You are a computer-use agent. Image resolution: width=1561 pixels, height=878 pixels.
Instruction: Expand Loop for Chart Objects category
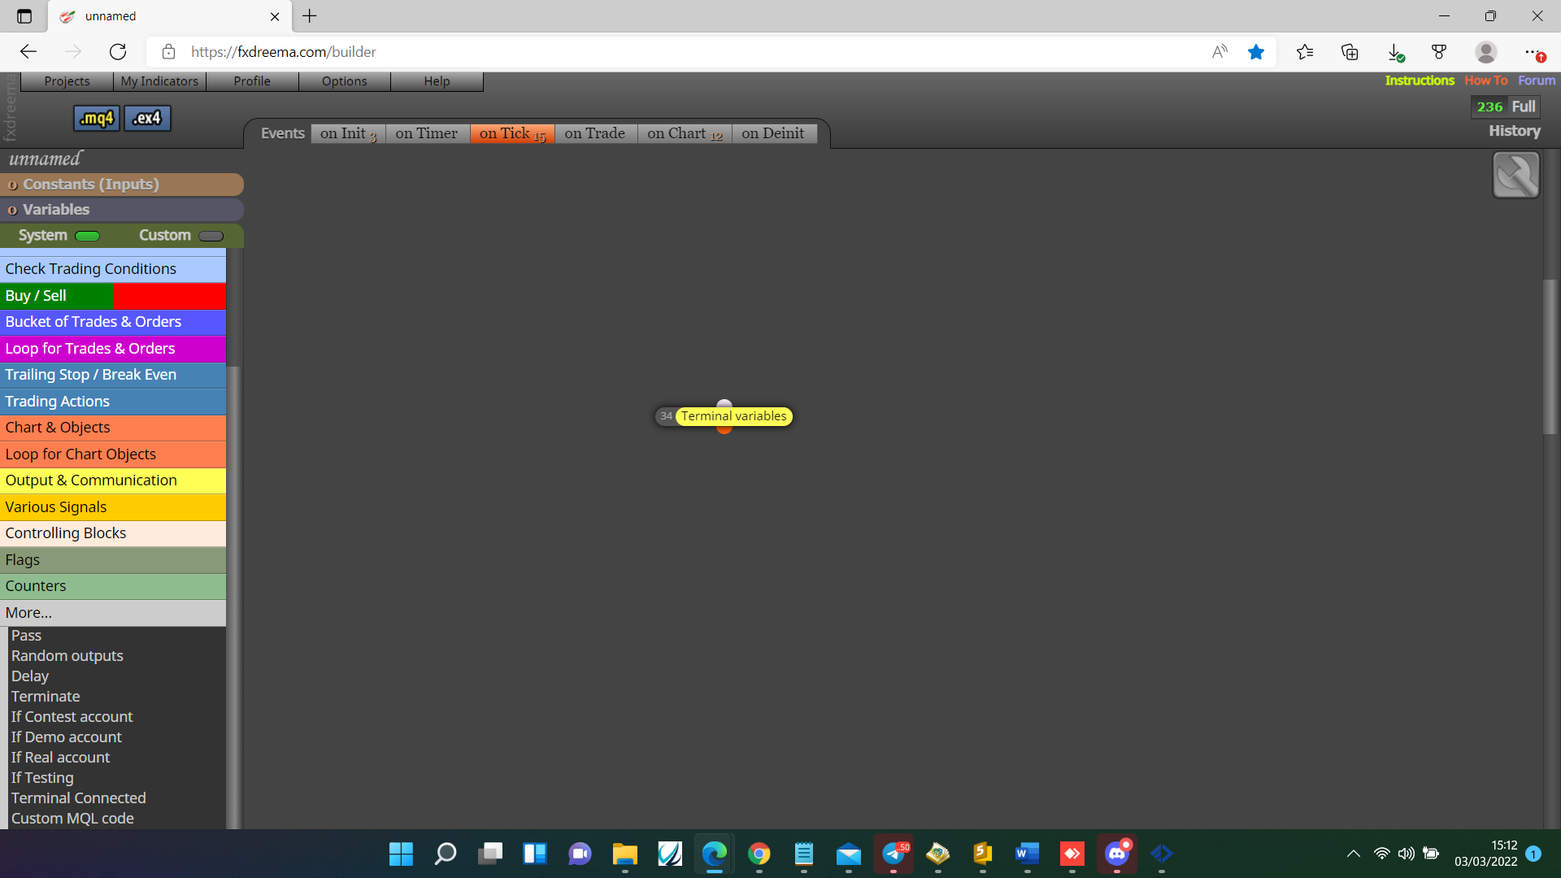click(x=113, y=454)
